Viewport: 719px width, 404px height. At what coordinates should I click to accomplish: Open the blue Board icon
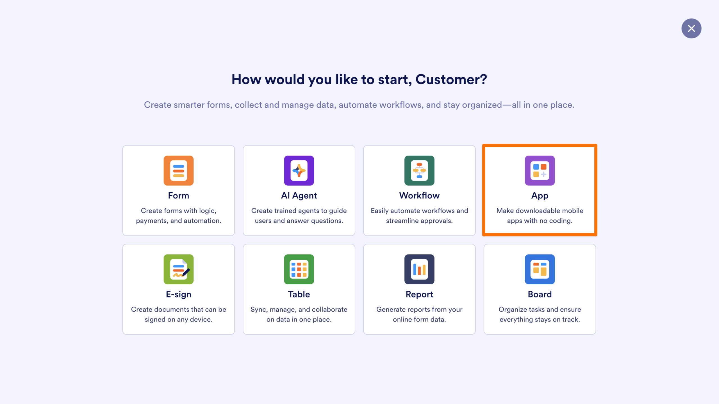pos(540,269)
